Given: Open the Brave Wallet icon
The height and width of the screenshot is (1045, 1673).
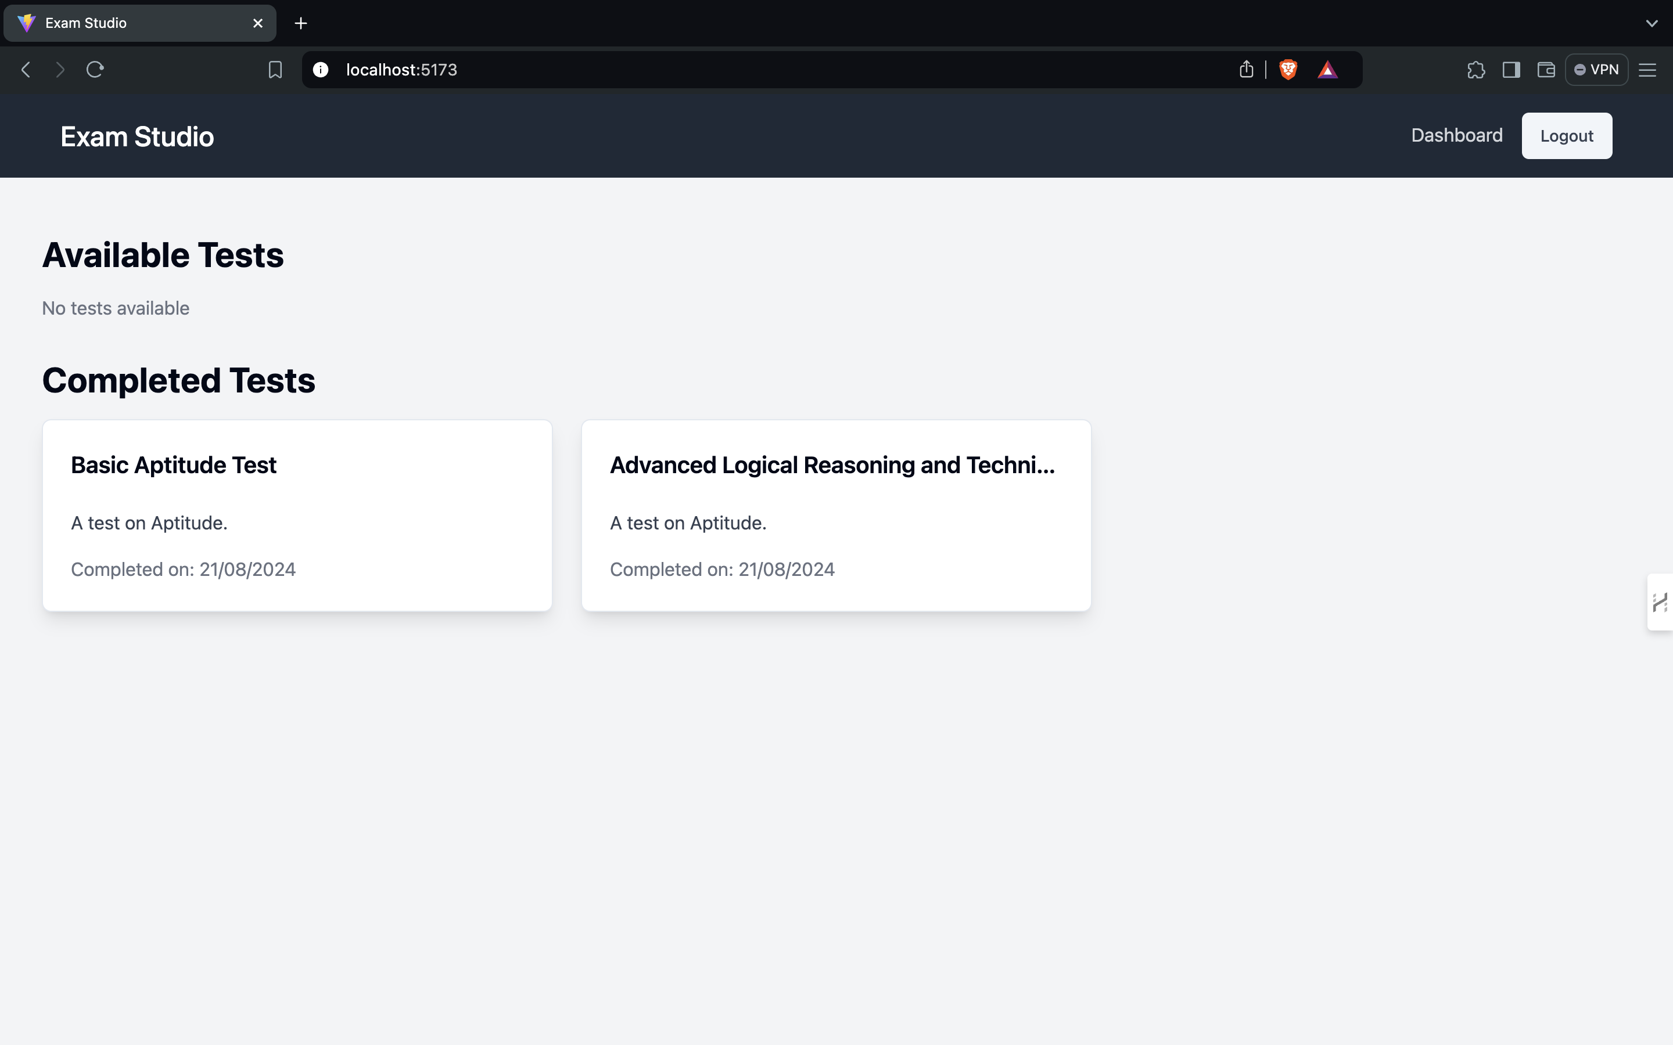Looking at the screenshot, I should 1546,70.
